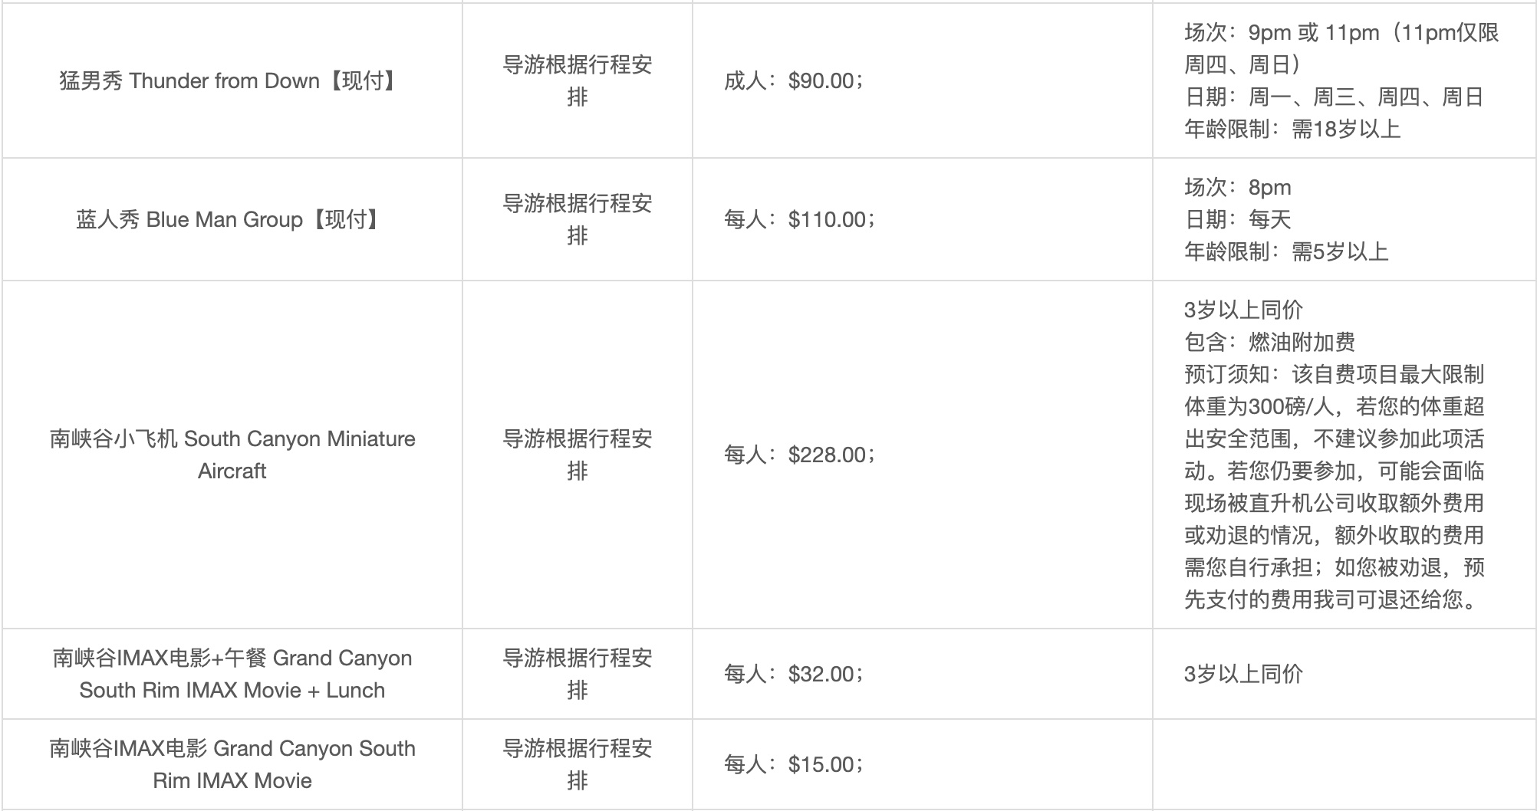
Task: Click guide arrangement cell for Thunder from Down
Action: (x=577, y=80)
